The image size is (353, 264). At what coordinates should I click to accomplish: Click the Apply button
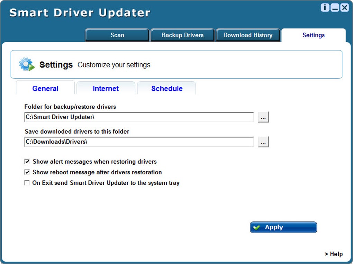point(283,227)
